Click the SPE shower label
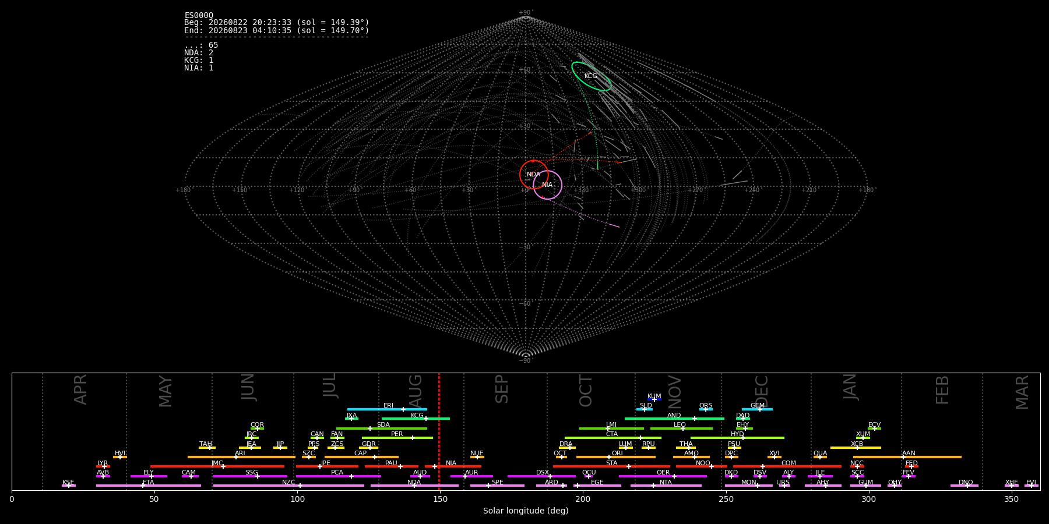This screenshot has height=524, width=1049. pyautogui.click(x=497, y=483)
